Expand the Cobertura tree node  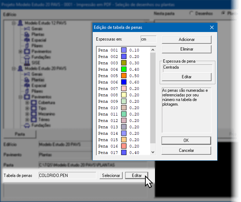click(27, 102)
